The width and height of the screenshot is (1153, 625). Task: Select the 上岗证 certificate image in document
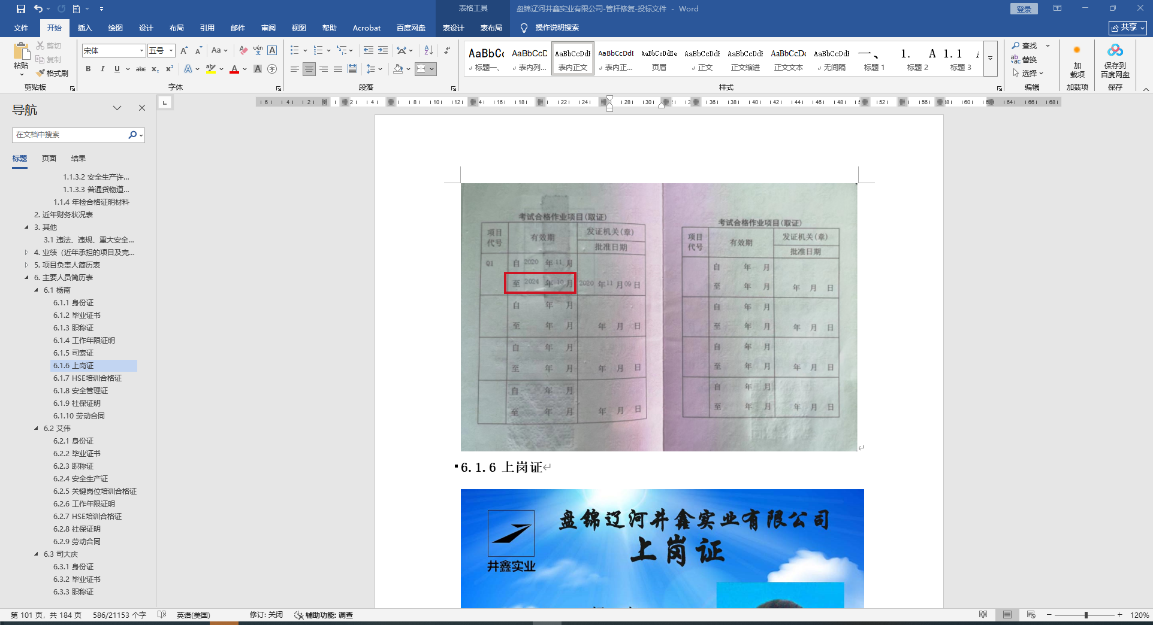point(662,548)
